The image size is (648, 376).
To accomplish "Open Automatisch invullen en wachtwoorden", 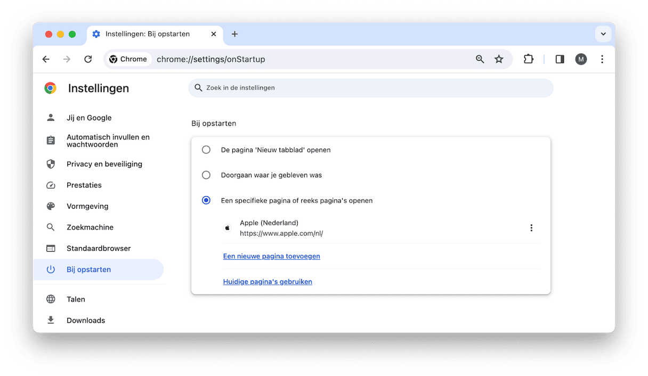I will (99, 141).
